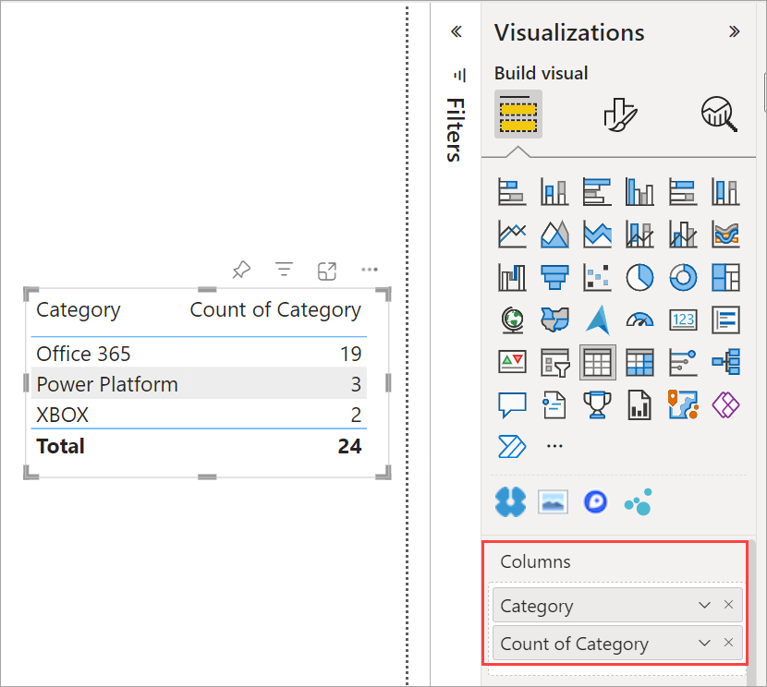Open the Analytics magnifier tab

point(719,114)
